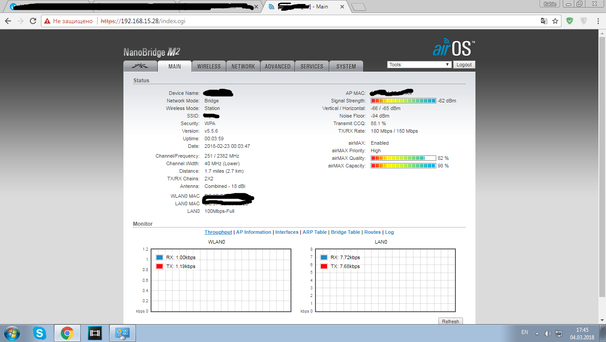Open Skype from the taskbar
Screen dimensions: 606x342
(x=40, y=333)
